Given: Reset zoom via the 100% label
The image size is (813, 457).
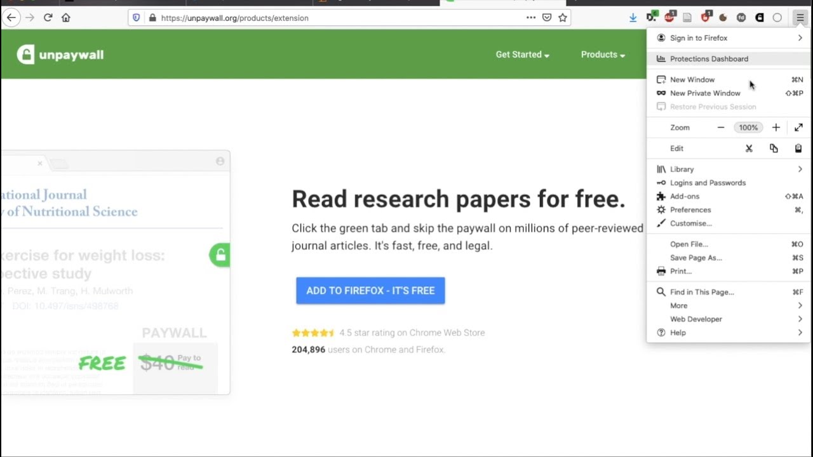Looking at the screenshot, I should click(x=748, y=128).
